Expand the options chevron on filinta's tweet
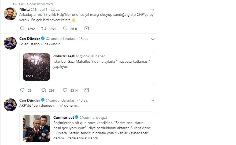 pos(153,10)
